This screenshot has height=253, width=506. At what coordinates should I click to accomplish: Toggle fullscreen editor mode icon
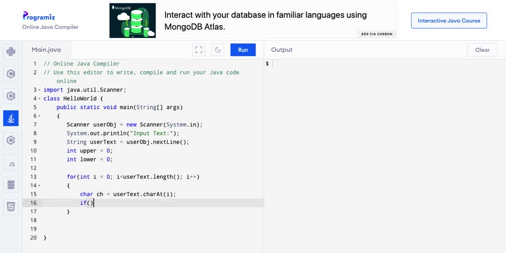pyautogui.click(x=199, y=50)
